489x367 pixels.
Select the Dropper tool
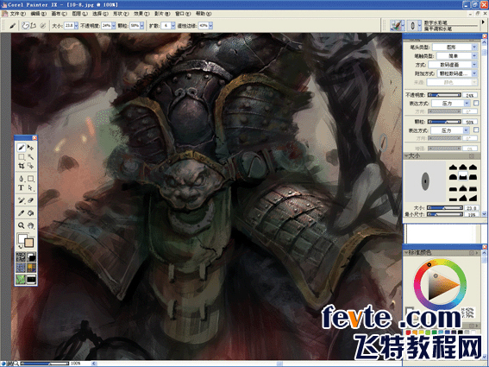point(22,213)
